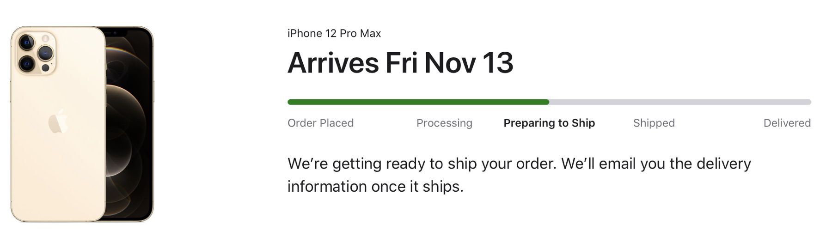Click the right-side camera lens

click(x=46, y=53)
